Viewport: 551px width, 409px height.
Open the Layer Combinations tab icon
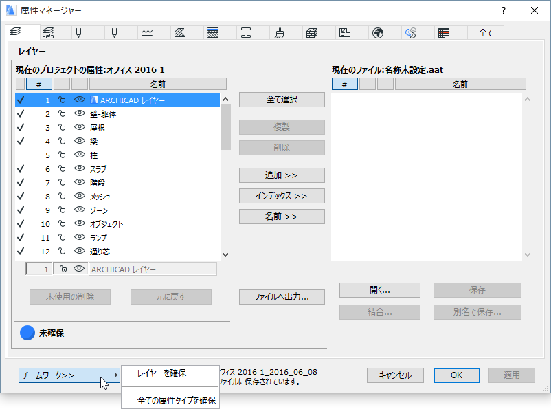pos(48,33)
